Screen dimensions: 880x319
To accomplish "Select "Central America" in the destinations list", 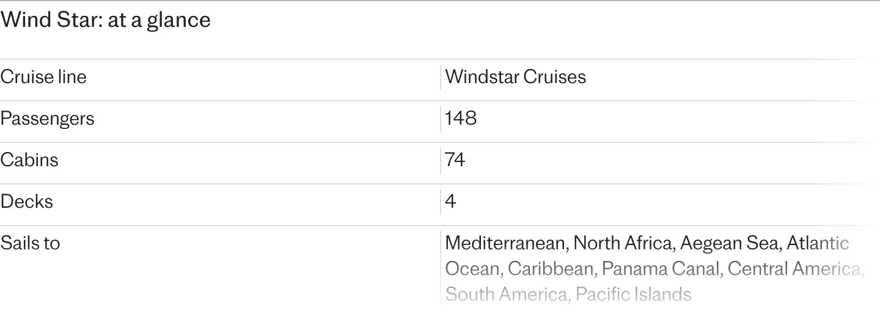I will click(x=796, y=269).
